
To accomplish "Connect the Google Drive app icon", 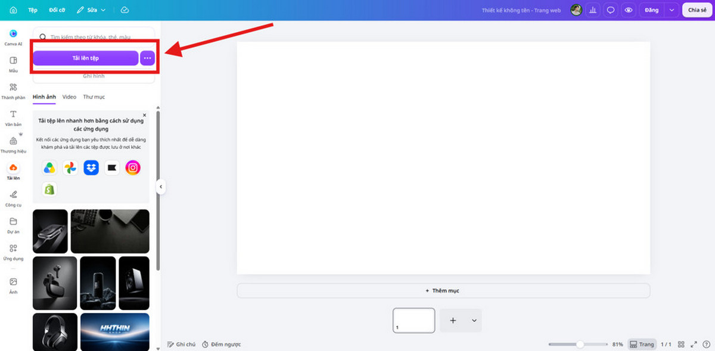I will [x=49, y=168].
